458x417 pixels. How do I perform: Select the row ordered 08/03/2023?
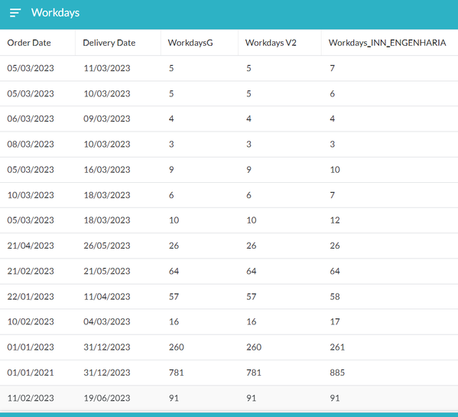[229, 144]
